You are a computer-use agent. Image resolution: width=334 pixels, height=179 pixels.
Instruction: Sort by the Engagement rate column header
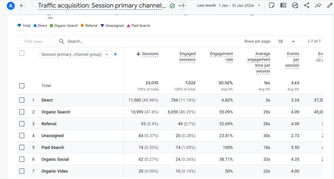[221, 56]
